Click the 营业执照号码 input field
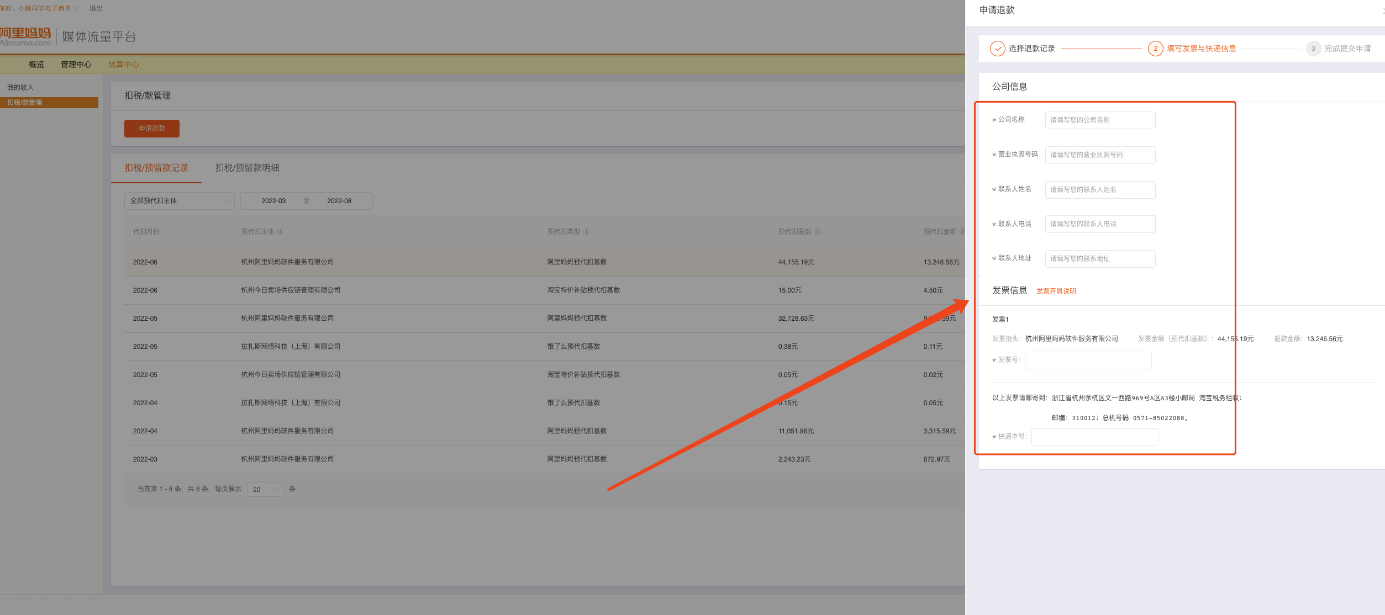The image size is (1385, 615). (x=1100, y=155)
